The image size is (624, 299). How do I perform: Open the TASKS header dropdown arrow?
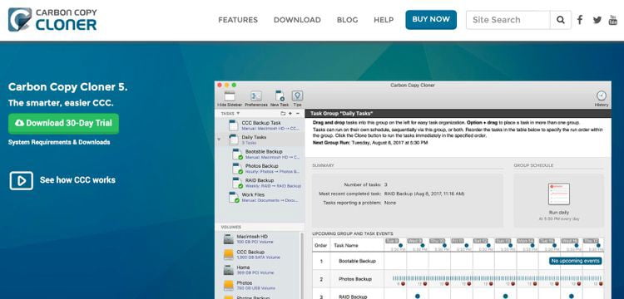pyautogui.click(x=238, y=113)
